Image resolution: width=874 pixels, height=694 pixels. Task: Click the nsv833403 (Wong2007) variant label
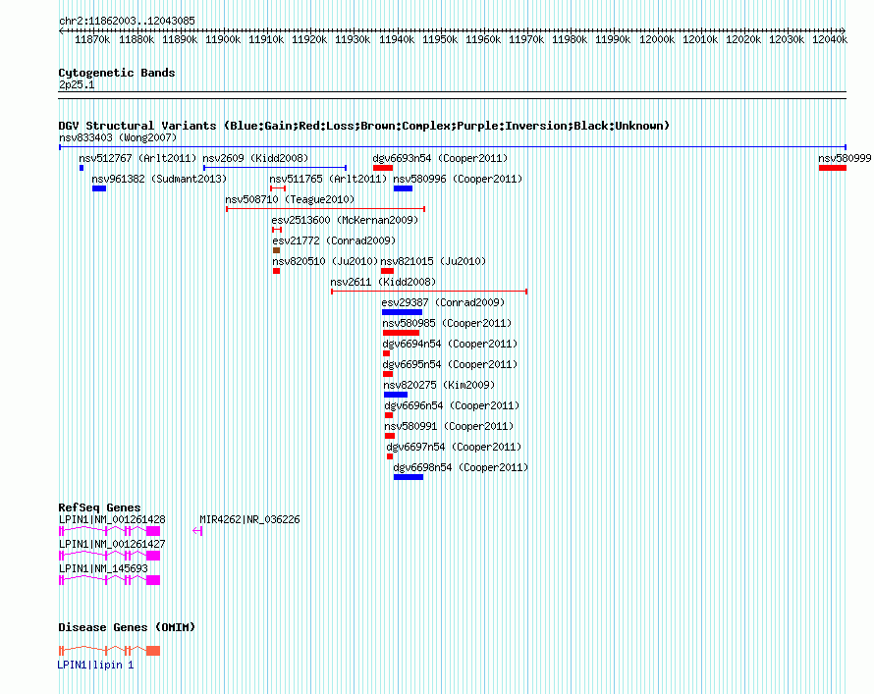pos(118,137)
